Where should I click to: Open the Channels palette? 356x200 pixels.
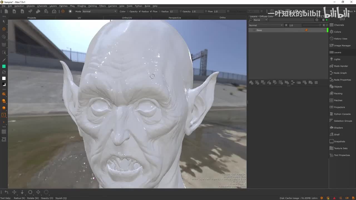339,25
